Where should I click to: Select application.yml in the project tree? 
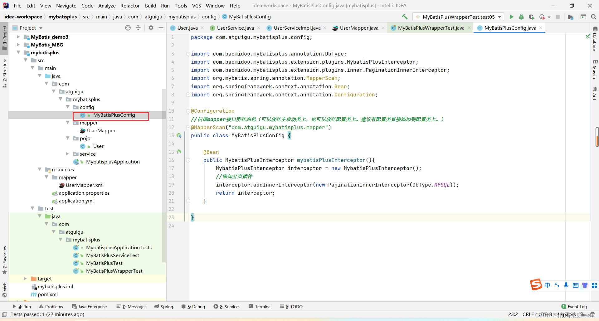76,201
